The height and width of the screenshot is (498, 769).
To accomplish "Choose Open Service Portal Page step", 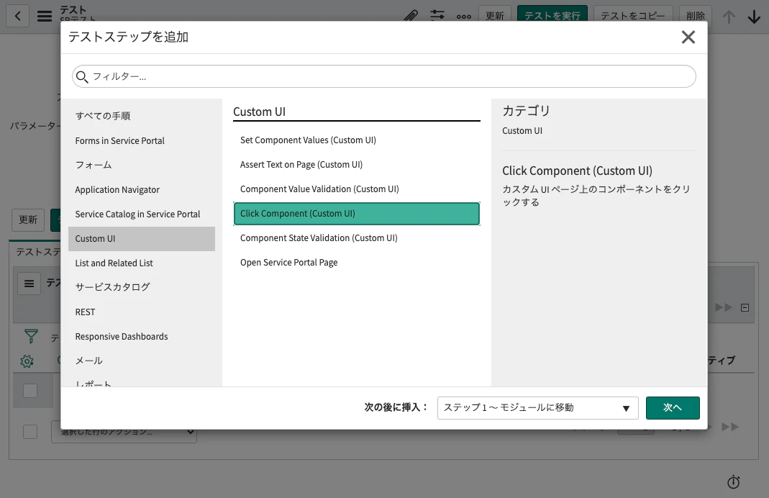I will point(357,263).
